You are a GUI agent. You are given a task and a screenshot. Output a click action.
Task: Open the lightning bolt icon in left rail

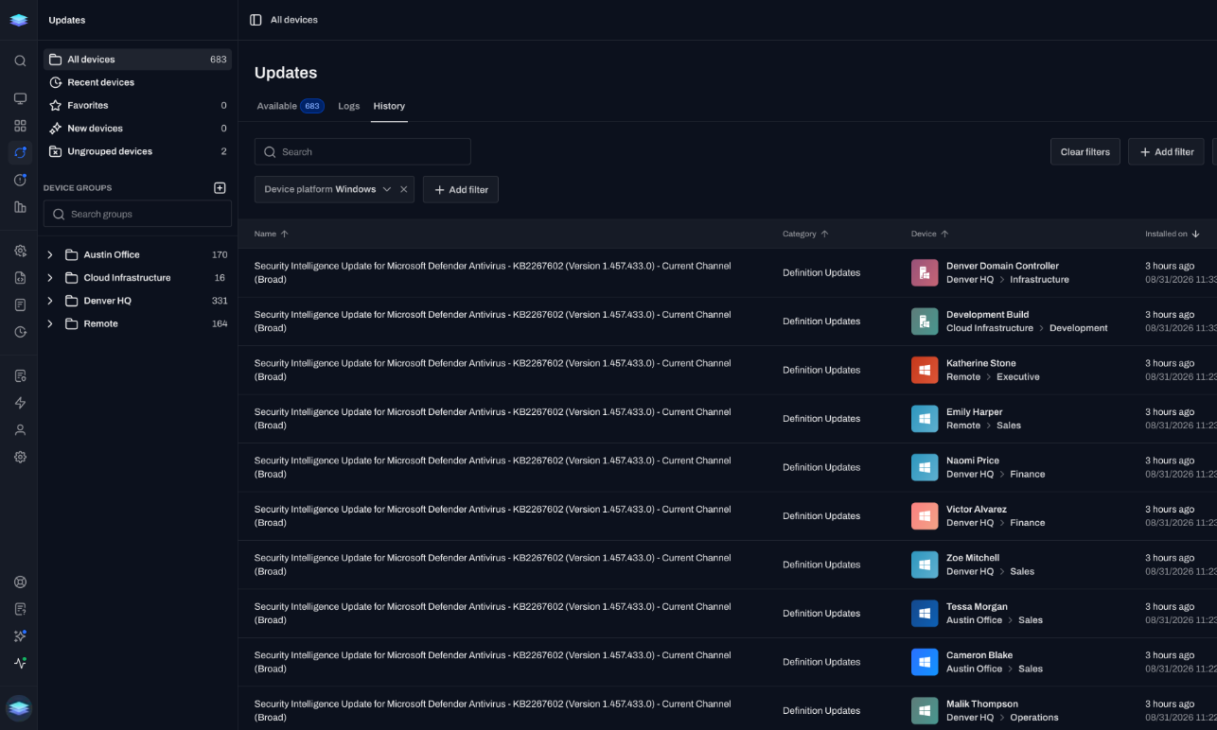coord(20,403)
